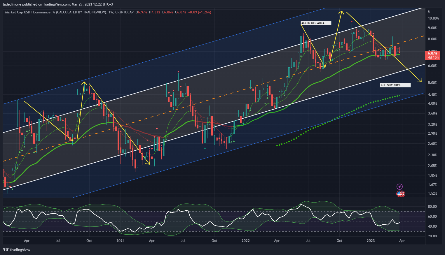The width and height of the screenshot is (445, 255).
Task: Click the 2023 label on time axis
Action: 371,241
